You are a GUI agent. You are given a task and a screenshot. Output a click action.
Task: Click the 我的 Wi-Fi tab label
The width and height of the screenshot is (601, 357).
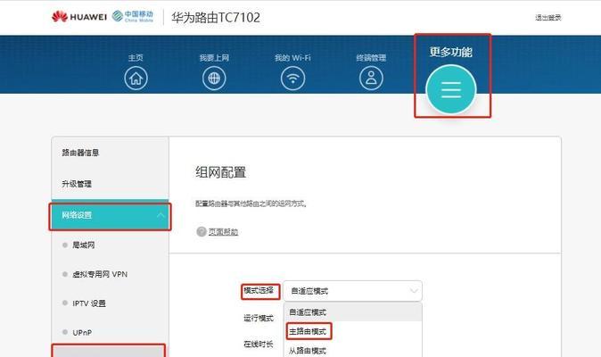pos(292,57)
